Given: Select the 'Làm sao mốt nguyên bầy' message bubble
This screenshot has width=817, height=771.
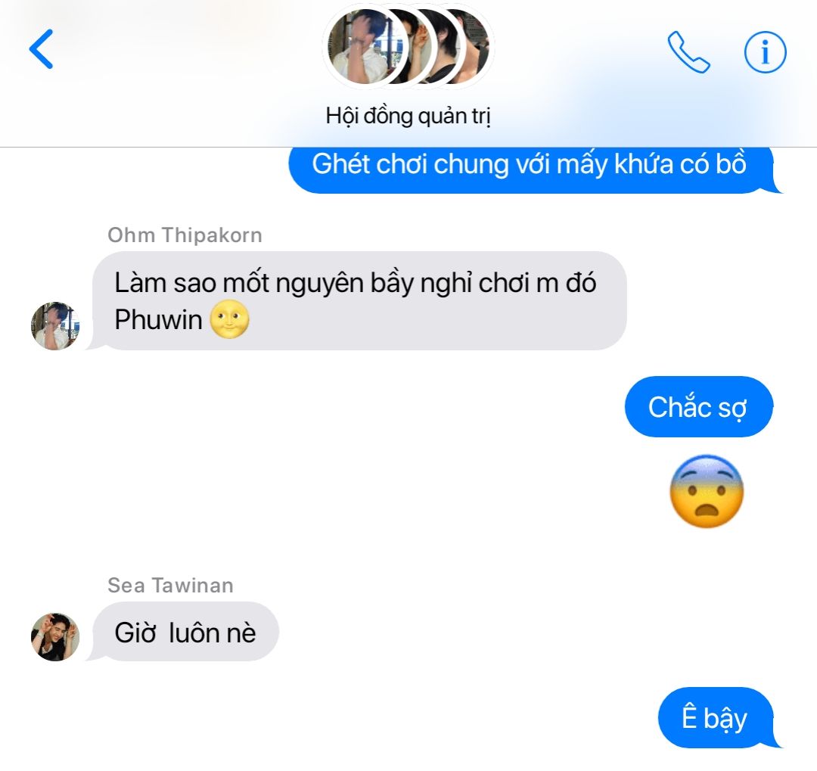Looking at the screenshot, I should pyautogui.click(x=357, y=301).
